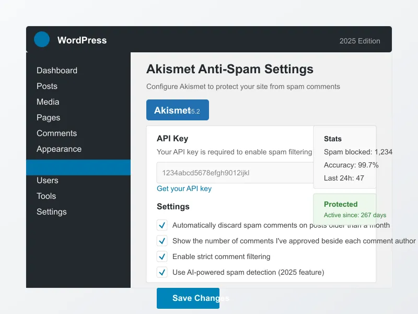This screenshot has width=418, height=314.
Task: Open Settings in the sidebar
Action: pos(52,212)
